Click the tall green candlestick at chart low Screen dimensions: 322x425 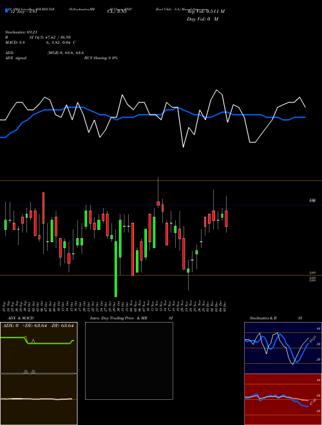pos(116,269)
